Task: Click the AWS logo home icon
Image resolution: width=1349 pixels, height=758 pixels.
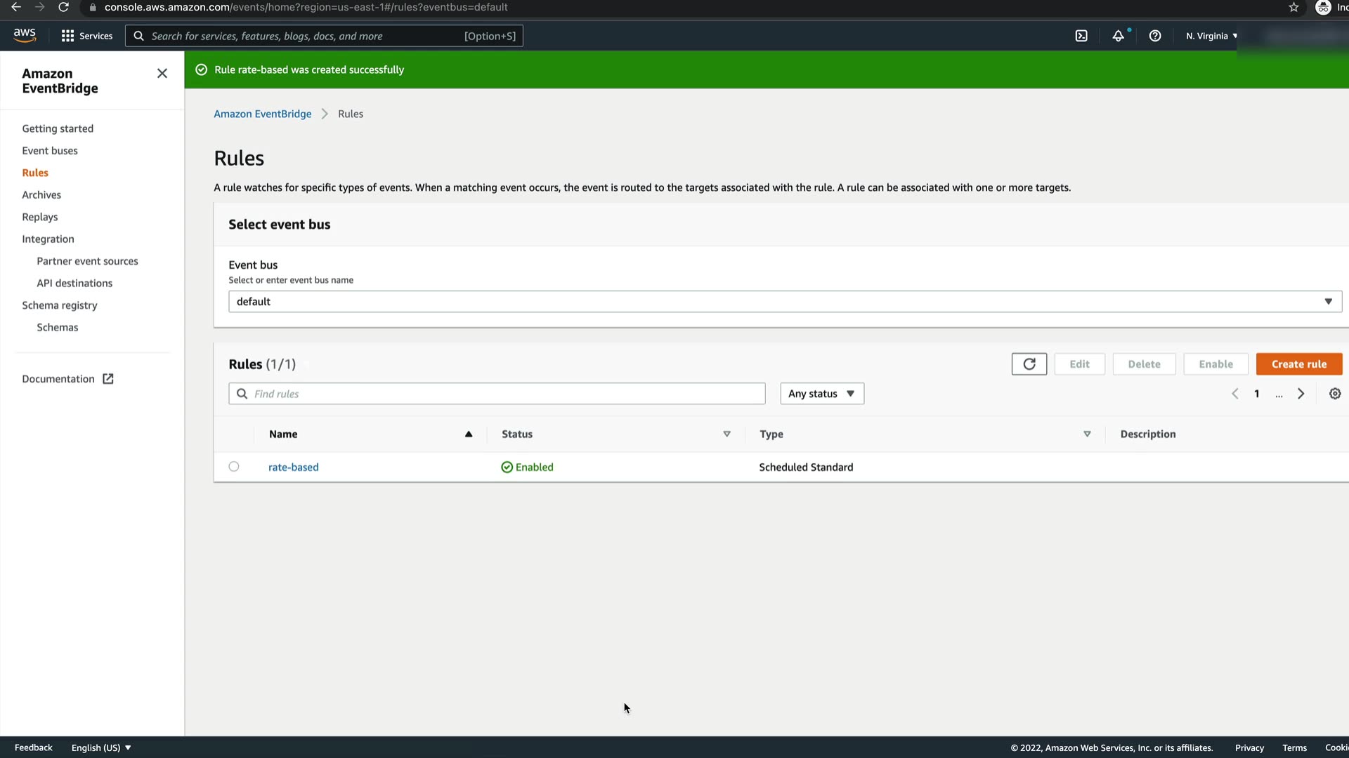Action: pos(25,35)
